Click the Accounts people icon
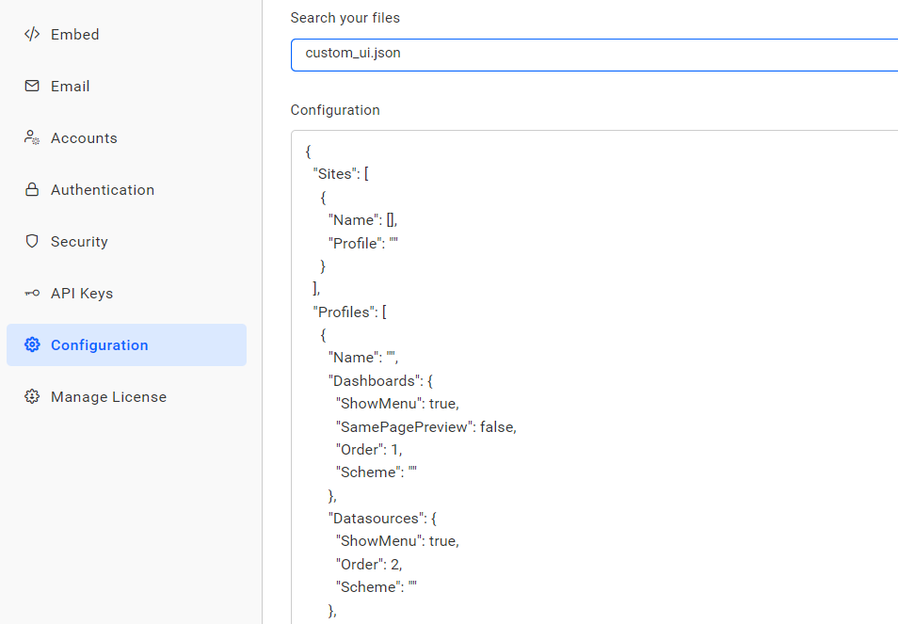This screenshot has height=624, width=898. coord(30,137)
